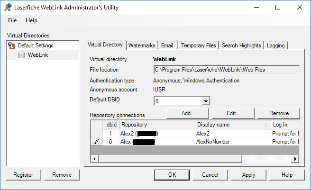Click the Cancel button
Image resolution: width=311 pixels, height=190 pixels.
210,175
